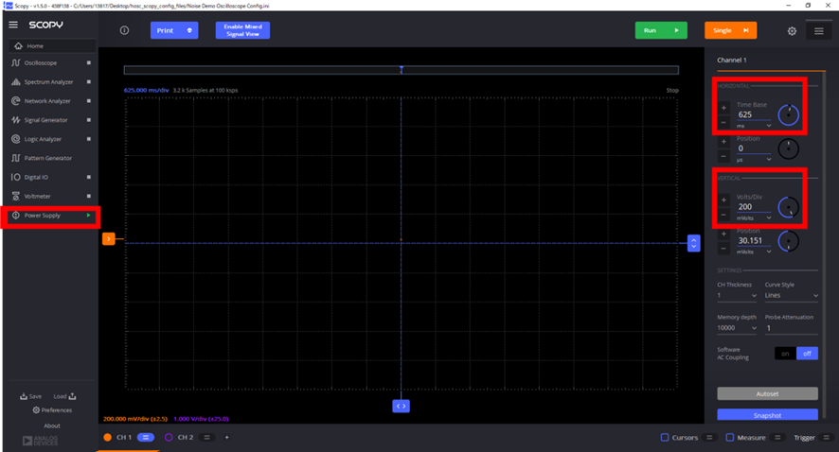Decrease Time Base with minus button

coord(724,122)
